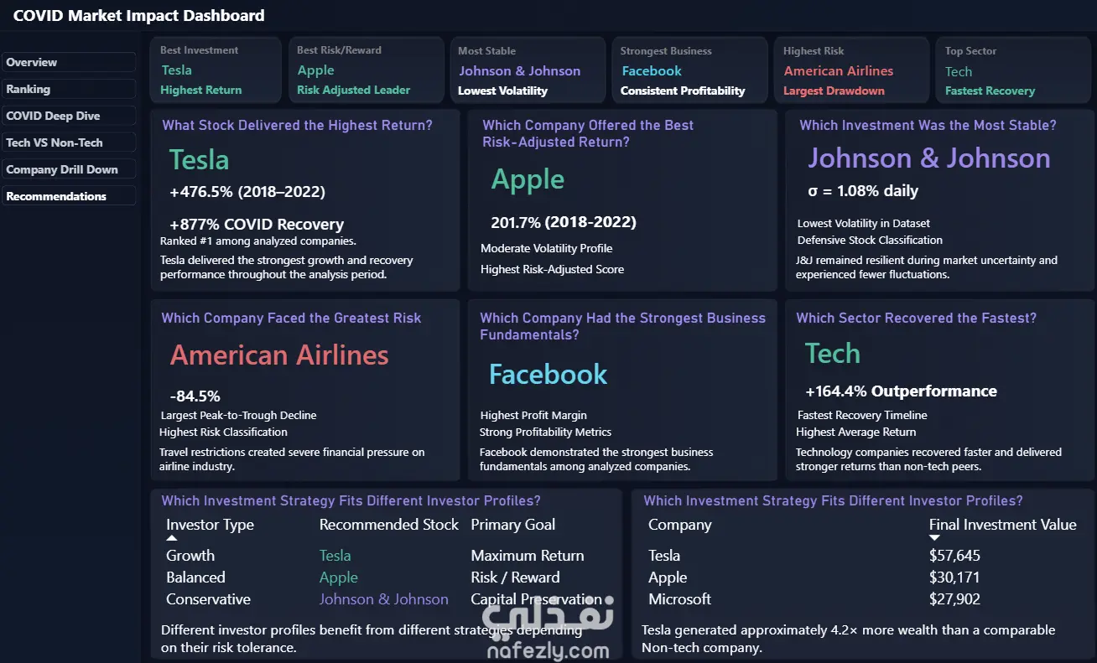Sort by the Investor Type column header
1097x663 pixels.
pyautogui.click(x=210, y=525)
